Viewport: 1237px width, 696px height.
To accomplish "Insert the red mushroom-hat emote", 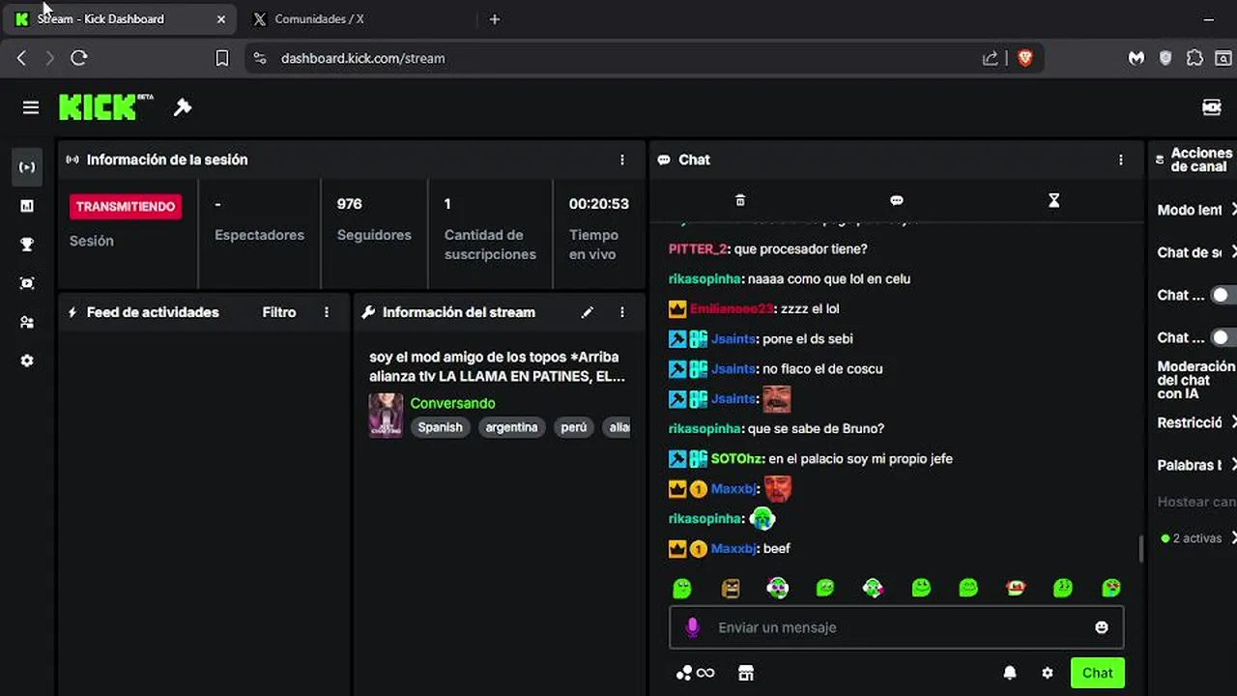I will click(1016, 588).
